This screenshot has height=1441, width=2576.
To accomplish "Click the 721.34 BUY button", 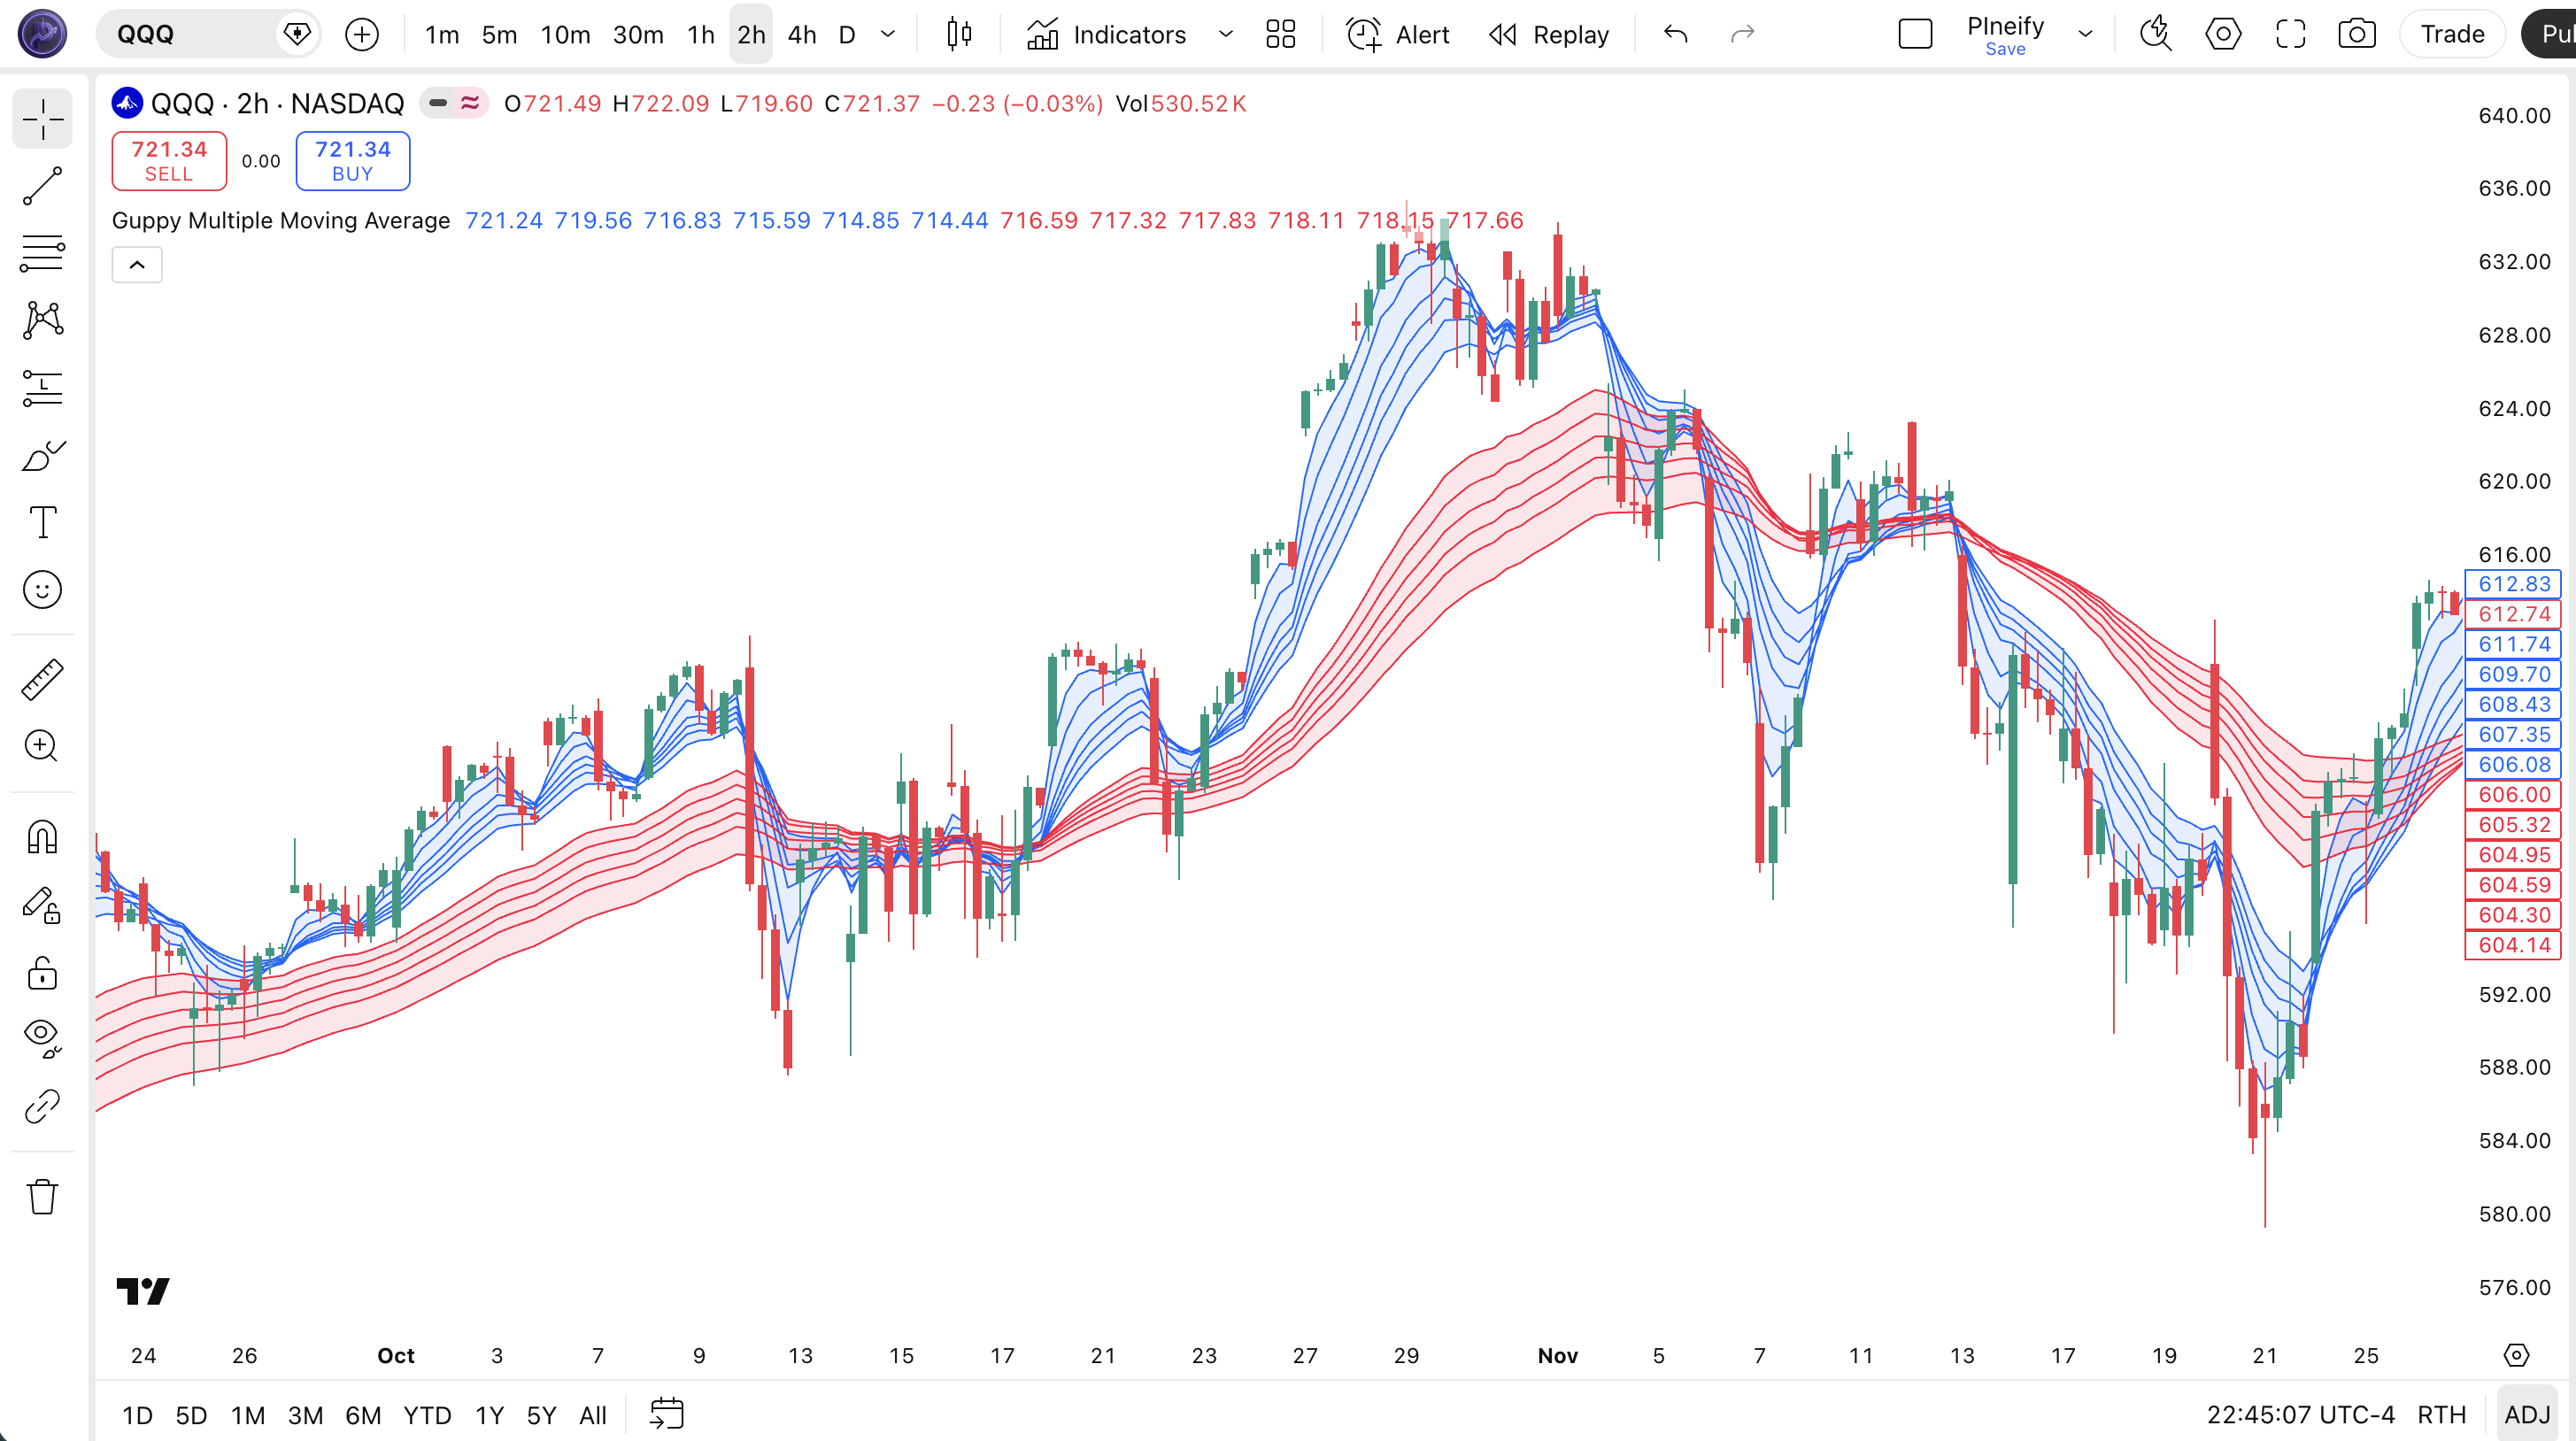I will click(x=353, y=160).
